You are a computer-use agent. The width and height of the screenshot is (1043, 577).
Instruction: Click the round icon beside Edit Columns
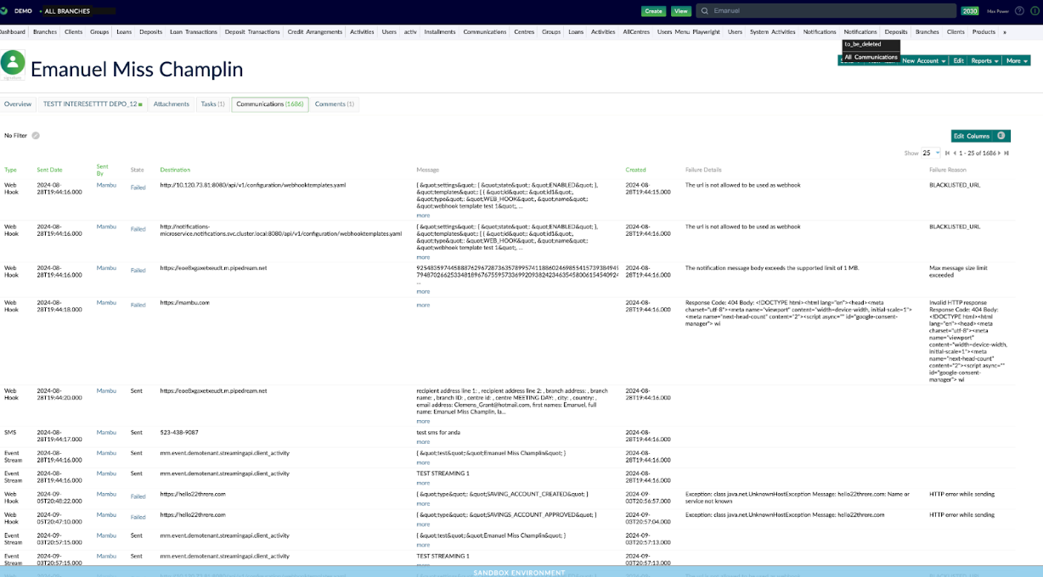(x=1001, y=136)
